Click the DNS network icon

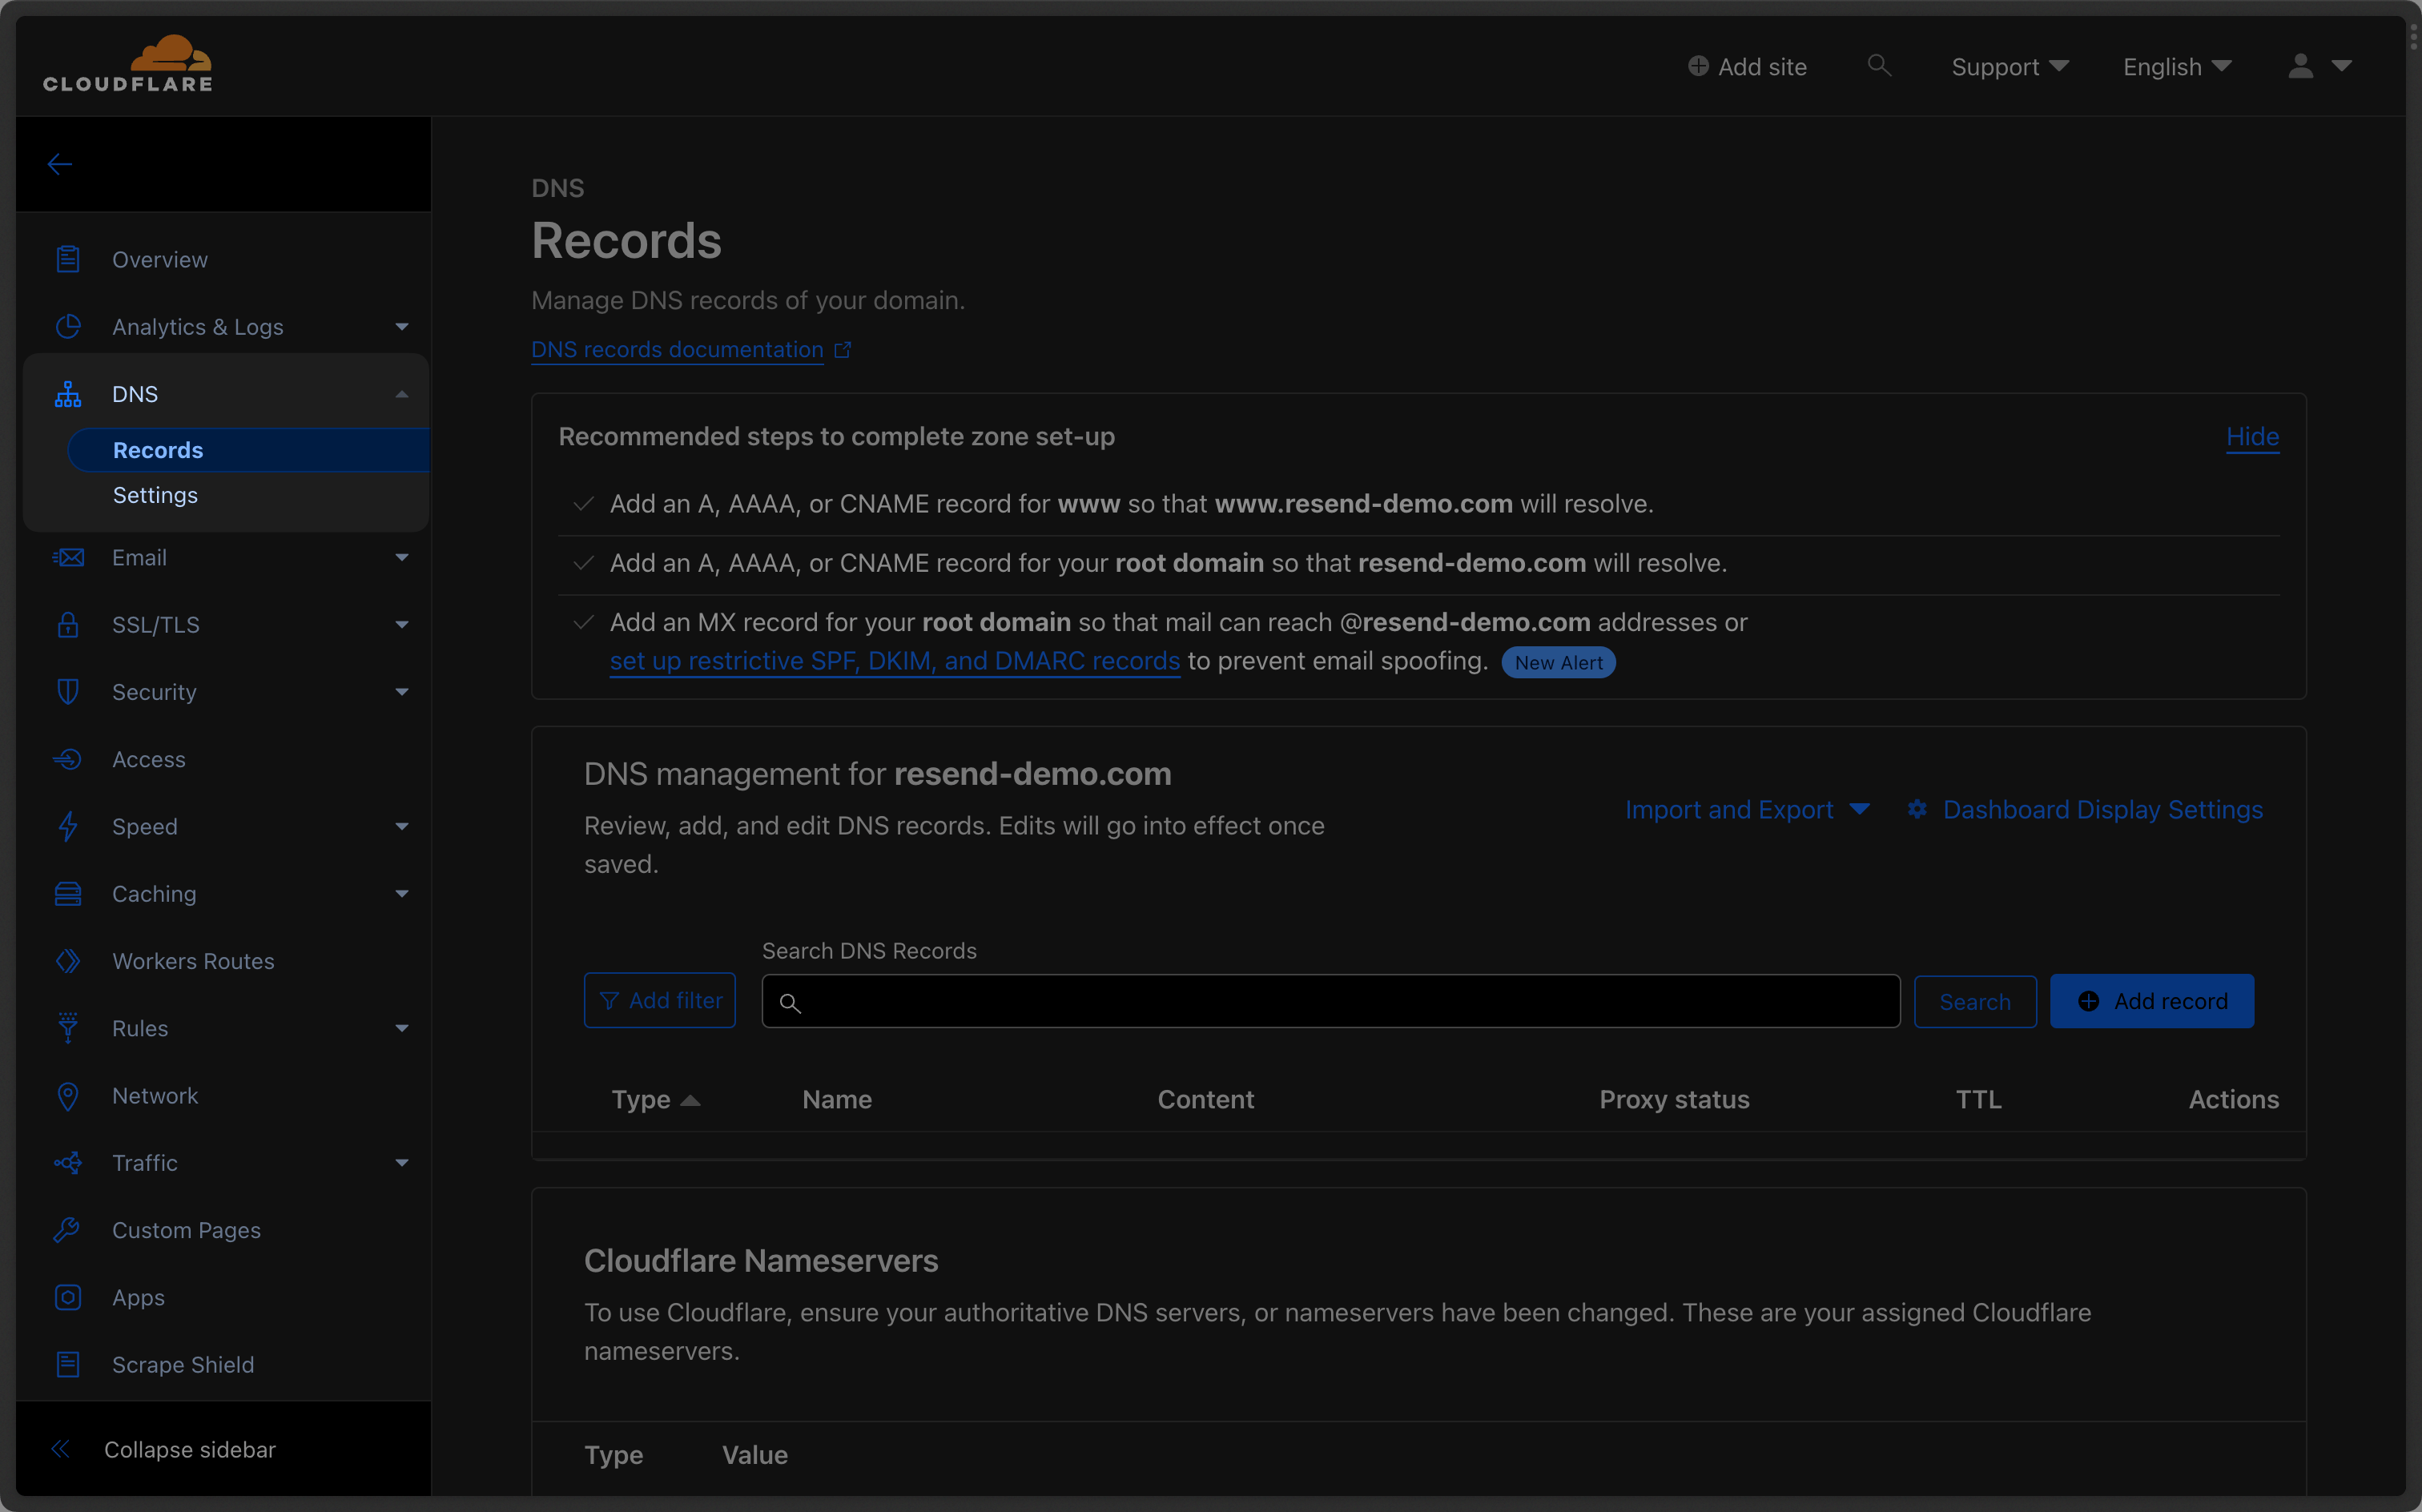(x=68, y=394)
